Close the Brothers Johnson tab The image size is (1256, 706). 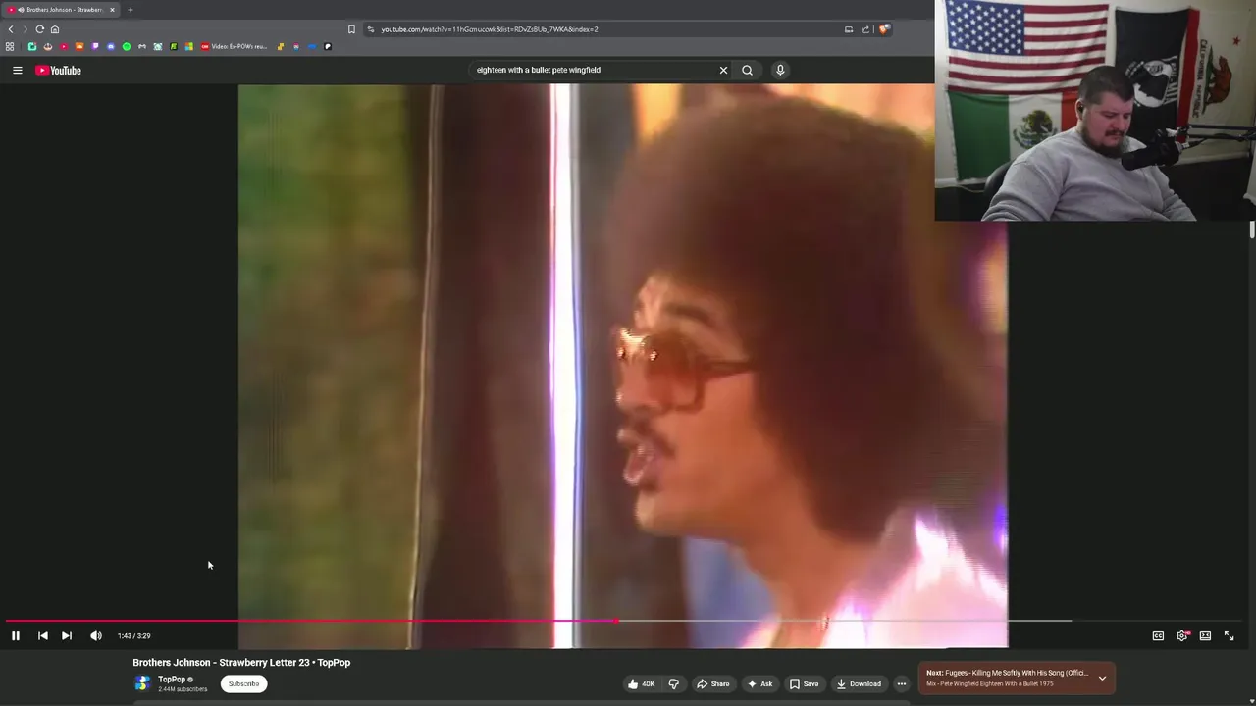pyautogui.click(x=112, y=10)
